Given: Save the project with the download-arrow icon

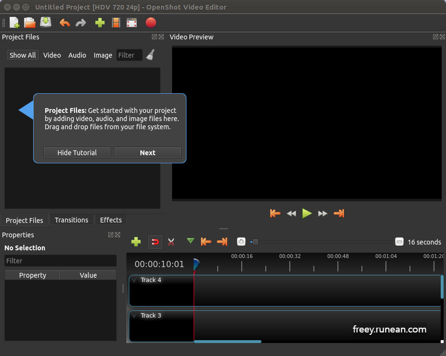Looking at the screenshot, I should point(46,22).
